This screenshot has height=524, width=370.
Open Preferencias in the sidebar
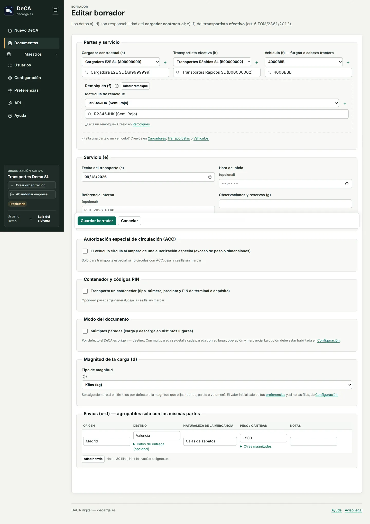[x=32, y=90]
